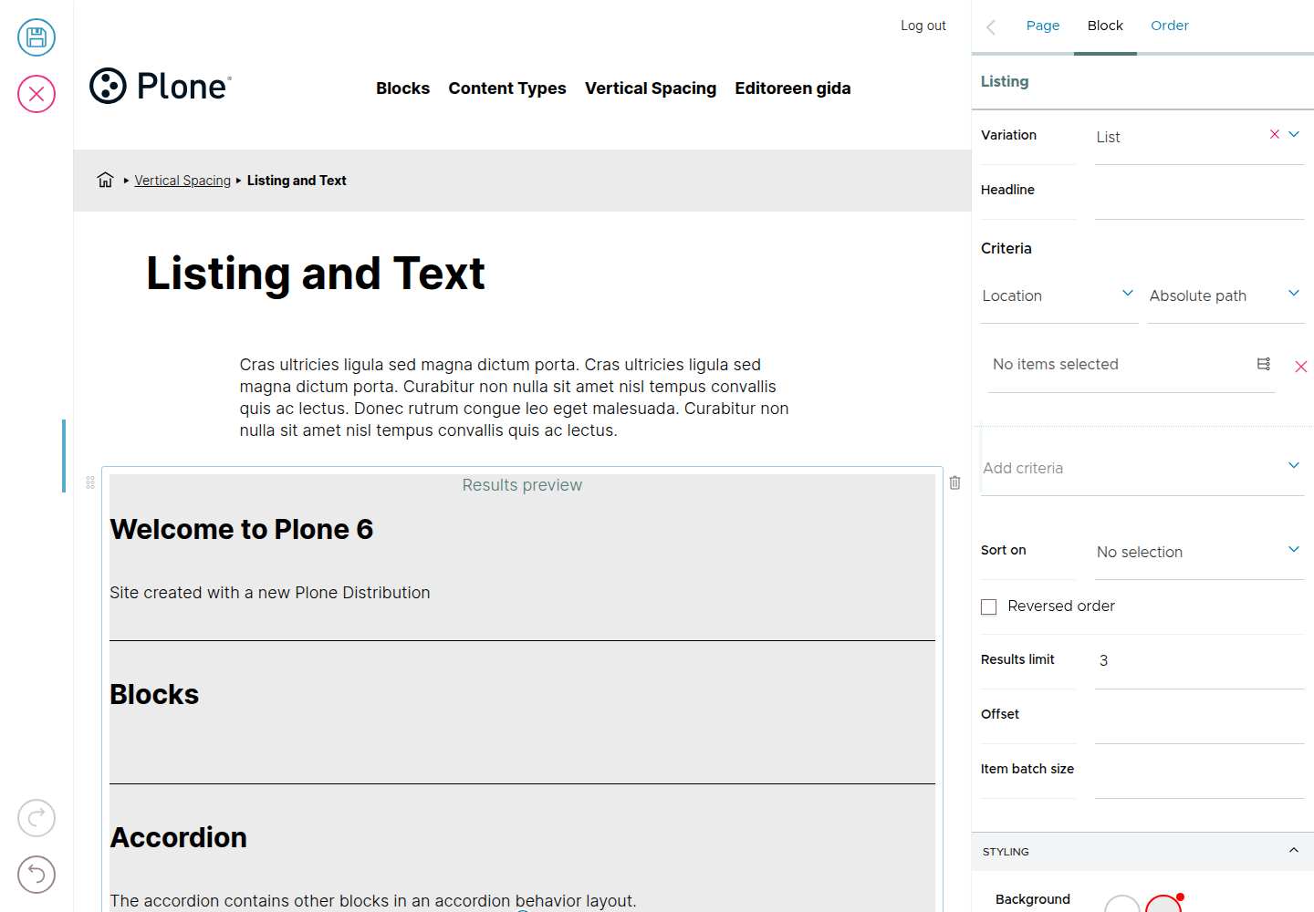
Task: Click the Offset input field
Action: tap(1199, 717)
